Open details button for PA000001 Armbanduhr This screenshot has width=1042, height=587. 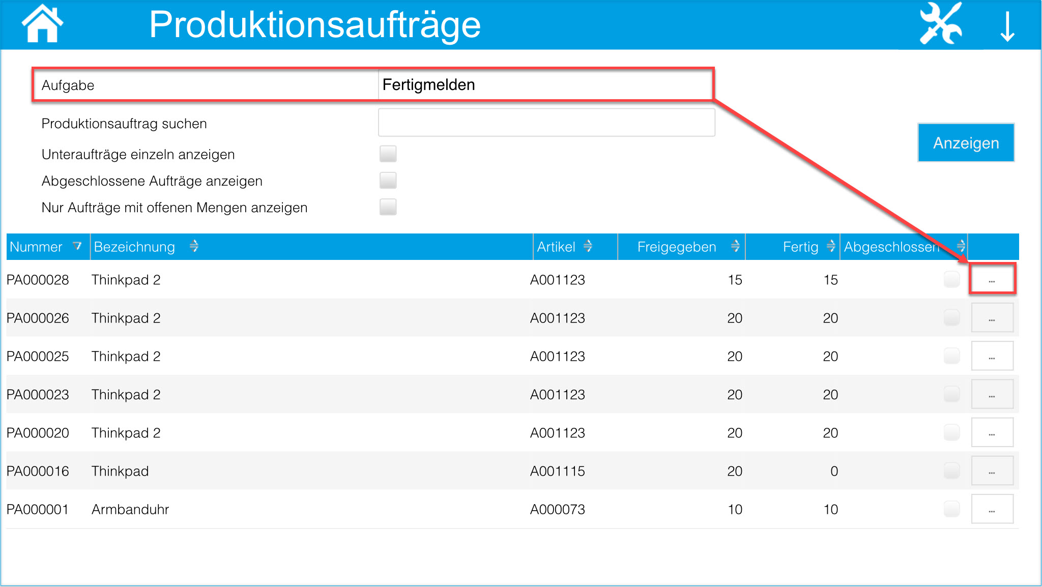pyautogui.click(x=992, y=509)
